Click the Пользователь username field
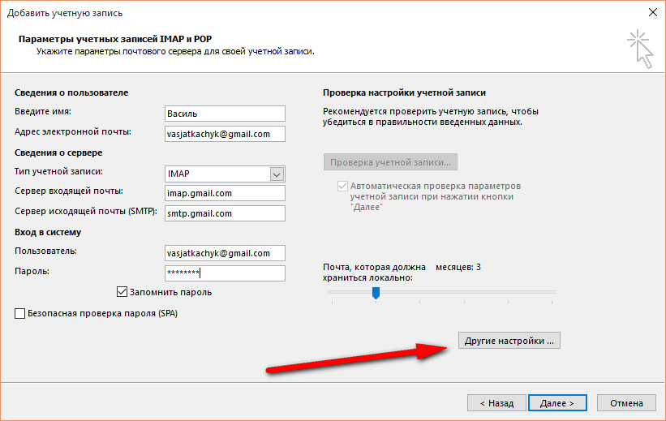This screenshot has height=421, width=666. point(225,253)
